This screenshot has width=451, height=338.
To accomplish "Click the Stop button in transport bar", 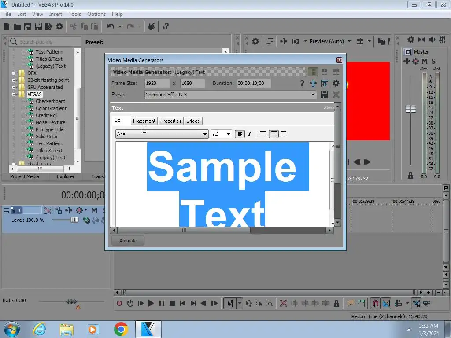I will coord(172,303).
